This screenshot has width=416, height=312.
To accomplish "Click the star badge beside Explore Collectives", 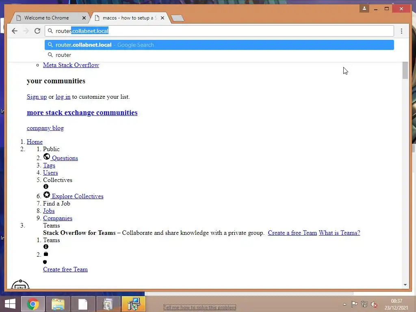I will coord(47,195).
